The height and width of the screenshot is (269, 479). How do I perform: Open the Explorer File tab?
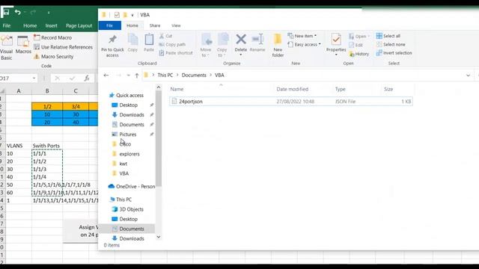tap(110, 25)
